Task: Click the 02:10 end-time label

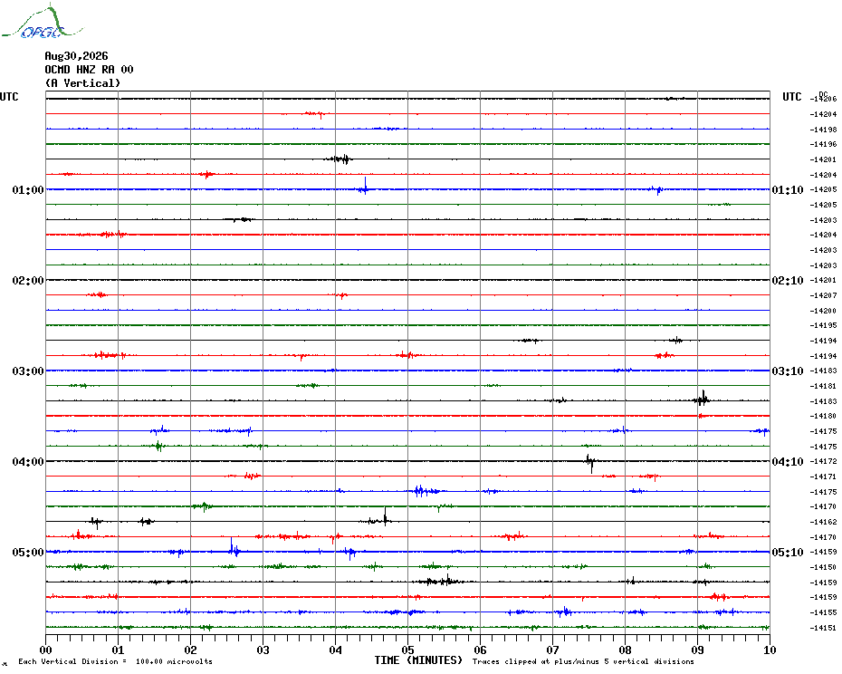Action: coord(788,281)
